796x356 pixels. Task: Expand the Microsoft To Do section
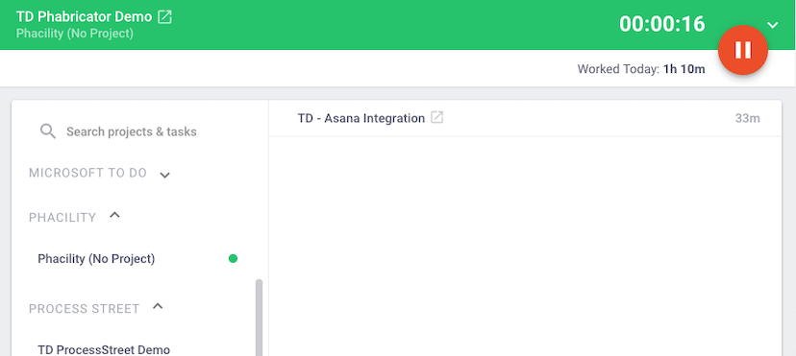click(165, 176)
